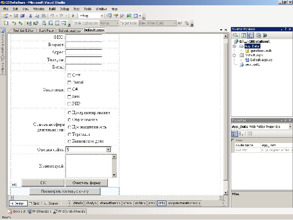
Task: Open the New Project dropdown arrow
Action: tap(11, 16)
